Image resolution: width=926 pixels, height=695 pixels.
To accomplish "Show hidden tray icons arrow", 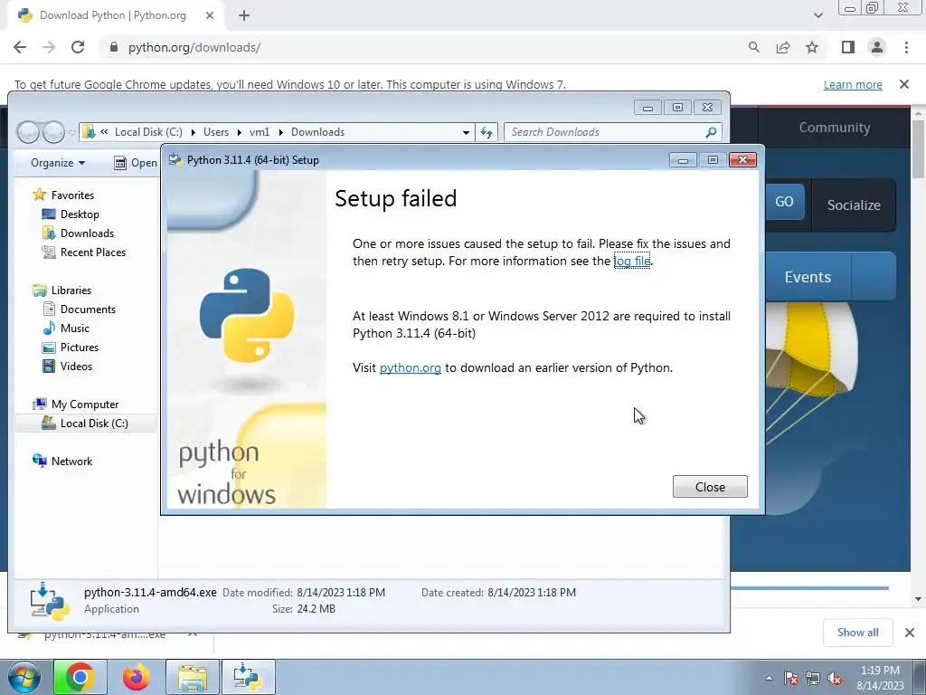I will click(769, 679).
